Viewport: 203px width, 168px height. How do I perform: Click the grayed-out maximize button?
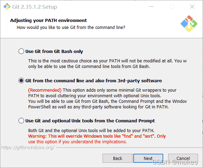pos(172,7)
